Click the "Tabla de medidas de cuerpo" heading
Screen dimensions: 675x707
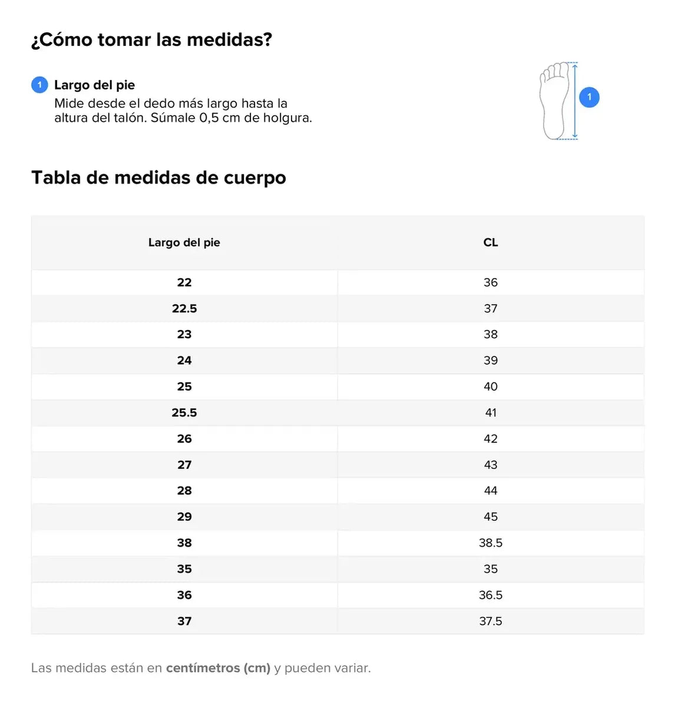(x=158, y=177)
